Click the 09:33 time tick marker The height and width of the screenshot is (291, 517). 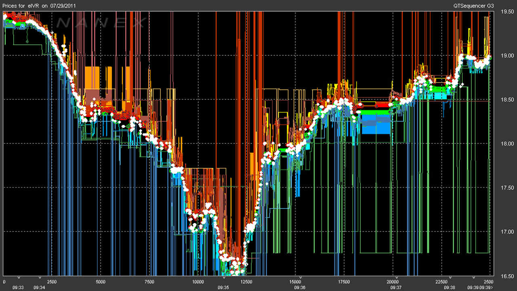tap(19, 277)
